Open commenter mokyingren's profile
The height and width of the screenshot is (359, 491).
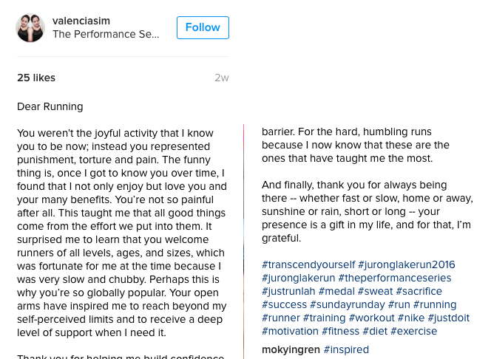(x=291, y=349)
